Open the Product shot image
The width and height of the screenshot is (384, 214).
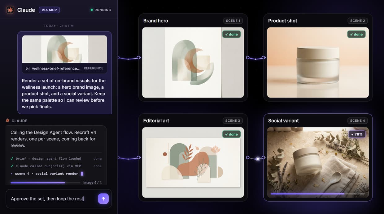pyautogui.click(x=318, y=62)
